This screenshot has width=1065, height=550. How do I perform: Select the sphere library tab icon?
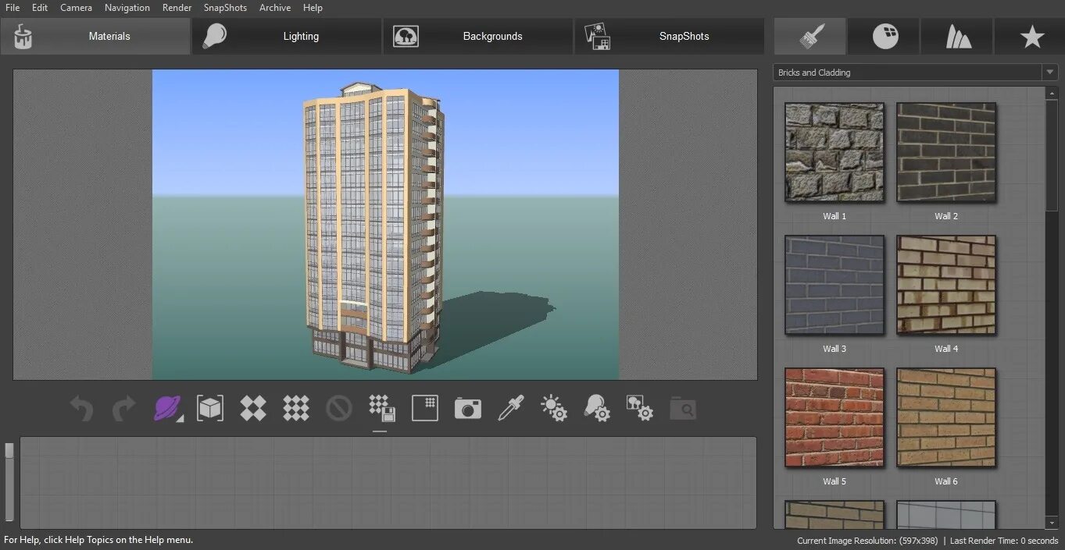tap(885, 36)
